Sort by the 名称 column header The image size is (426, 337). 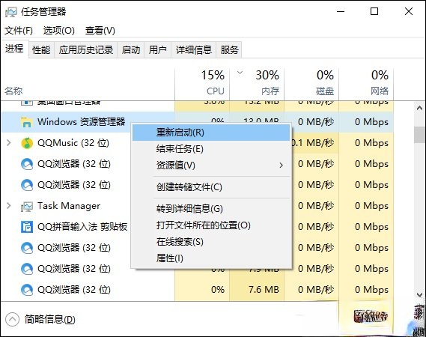point(88,84)
